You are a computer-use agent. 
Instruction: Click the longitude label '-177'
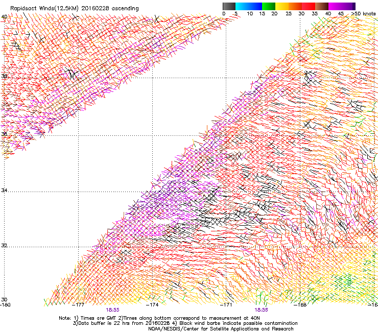pyautogui.click(x=78, y=305)
